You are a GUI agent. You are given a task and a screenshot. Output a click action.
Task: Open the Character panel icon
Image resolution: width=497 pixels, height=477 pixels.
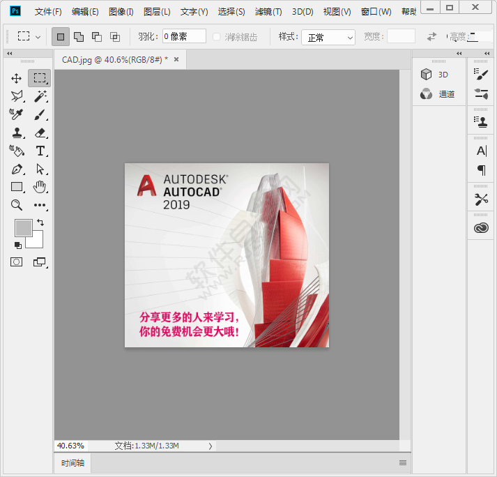[x=481, y=151]
